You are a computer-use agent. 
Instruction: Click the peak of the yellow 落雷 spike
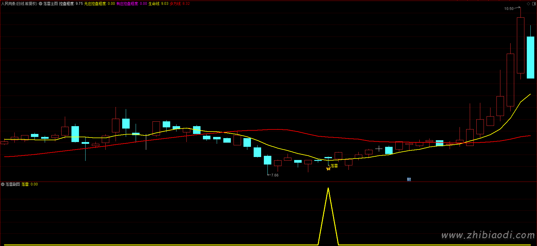click(328, 188)
